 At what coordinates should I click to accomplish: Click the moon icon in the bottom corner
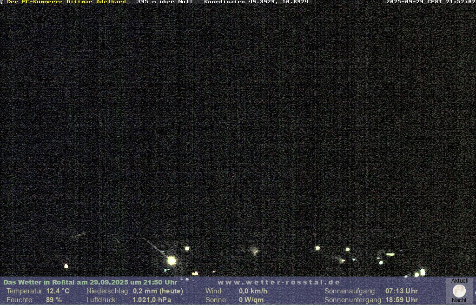coord(459,291)
